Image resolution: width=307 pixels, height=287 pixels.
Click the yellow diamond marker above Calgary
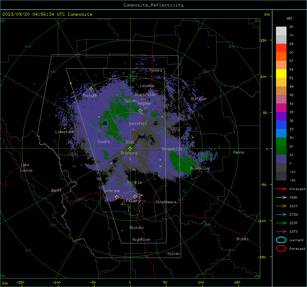coord(135,197)
